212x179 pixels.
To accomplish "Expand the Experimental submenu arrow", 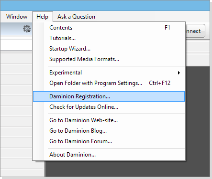I will pos(179,73).
